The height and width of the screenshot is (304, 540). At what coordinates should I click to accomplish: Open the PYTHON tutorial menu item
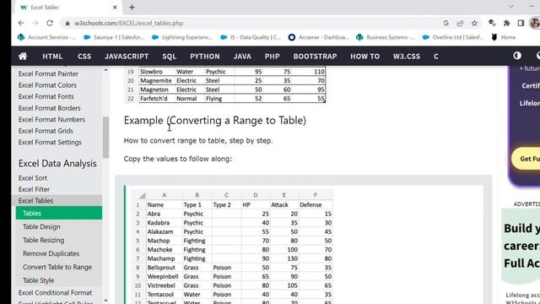pyautogui.click(x=204, y=57)
